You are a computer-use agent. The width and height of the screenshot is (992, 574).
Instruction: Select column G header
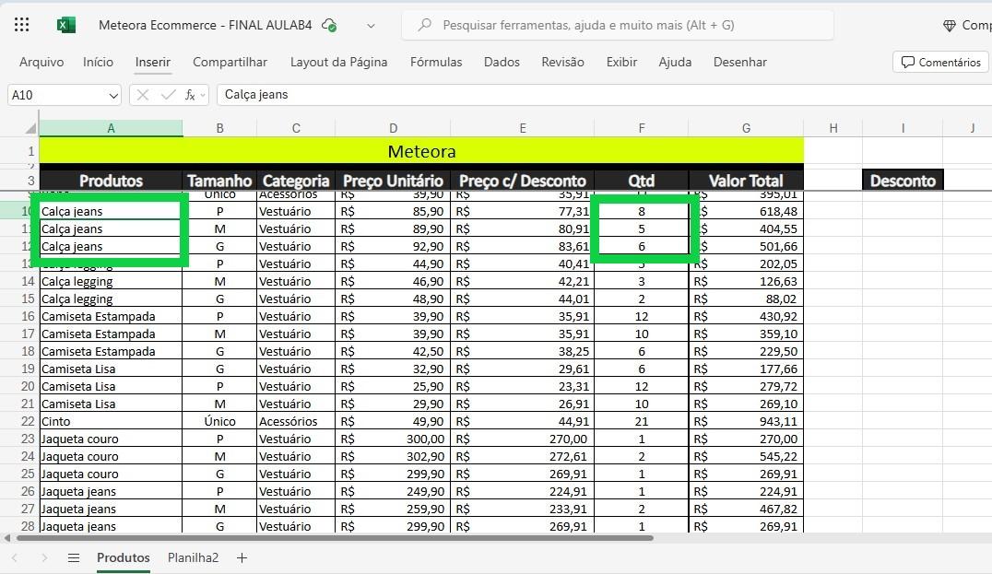point(746,128)
